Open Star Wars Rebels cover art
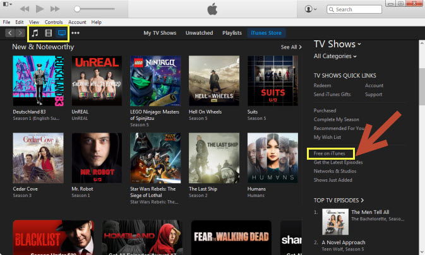This screenshot has width=425, height=255. click(155, 158)
